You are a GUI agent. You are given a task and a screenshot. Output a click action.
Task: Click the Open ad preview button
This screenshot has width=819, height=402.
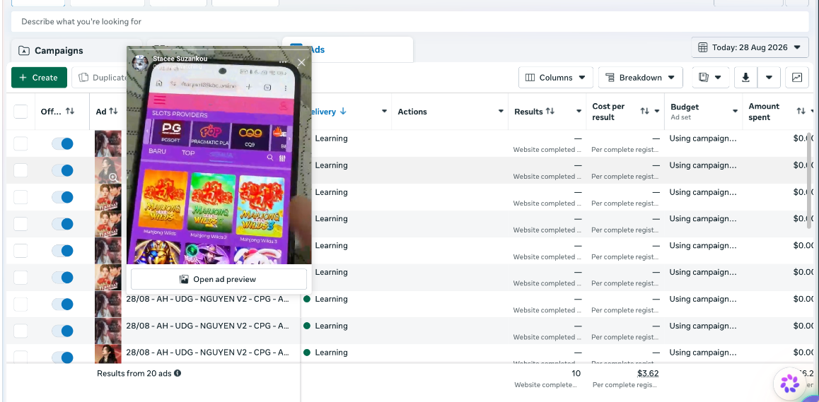219,279
